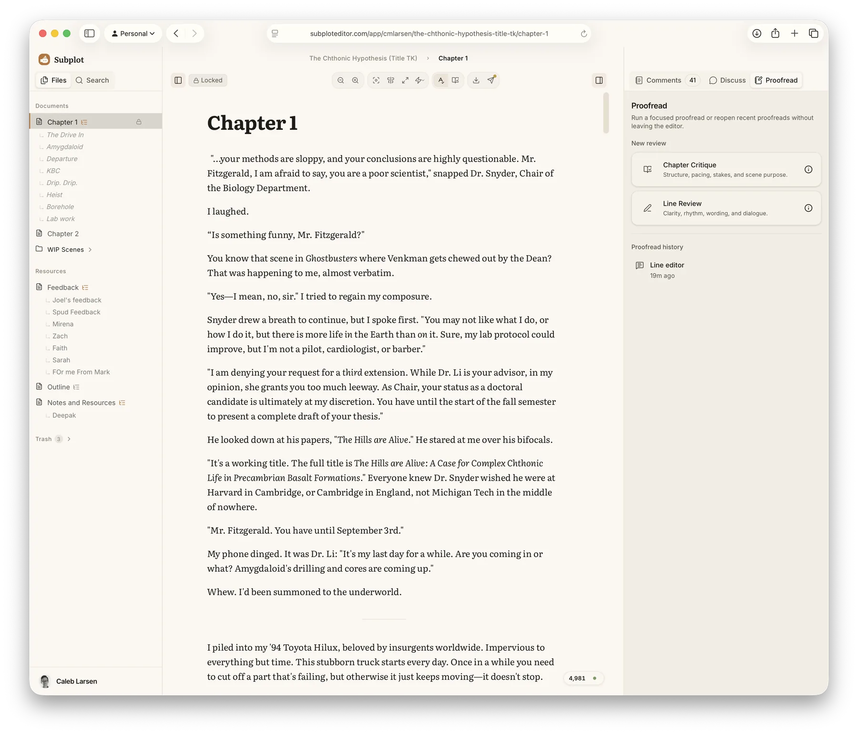The width and height of the screenshot is (858, 734).
Task: Open Chapter 2 document
Action: click(63, 234)
